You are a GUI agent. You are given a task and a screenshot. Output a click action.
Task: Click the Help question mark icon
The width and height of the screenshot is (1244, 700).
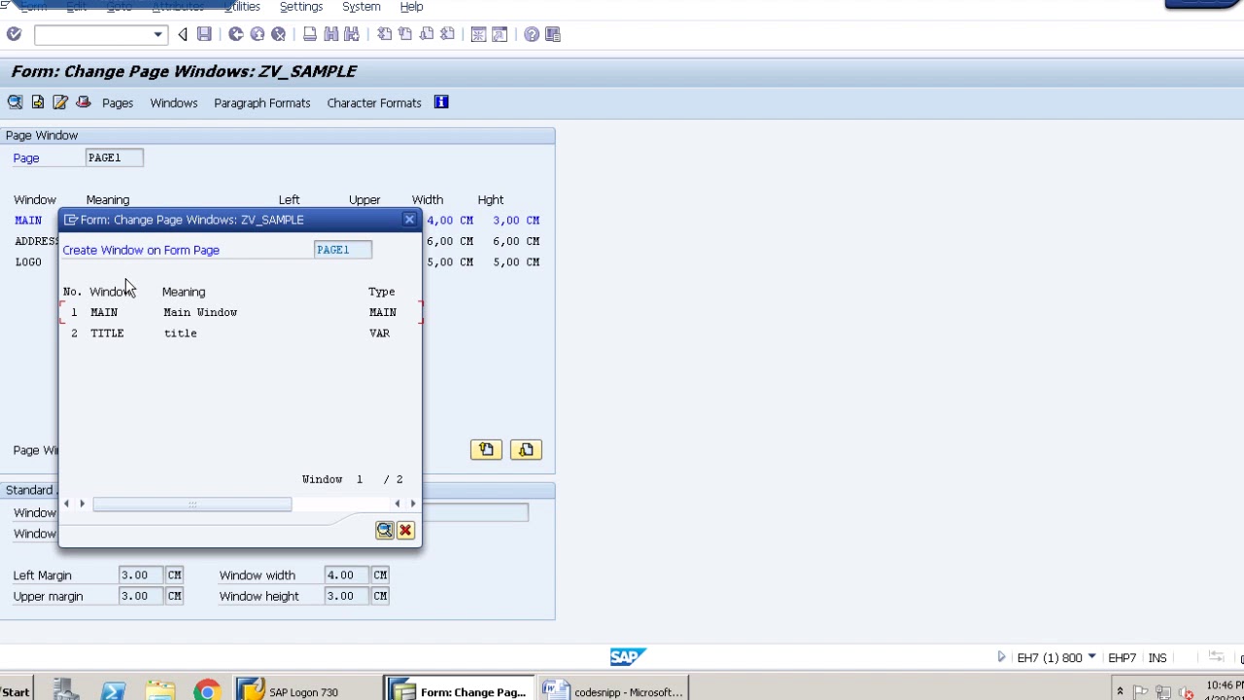pos(532,35)
